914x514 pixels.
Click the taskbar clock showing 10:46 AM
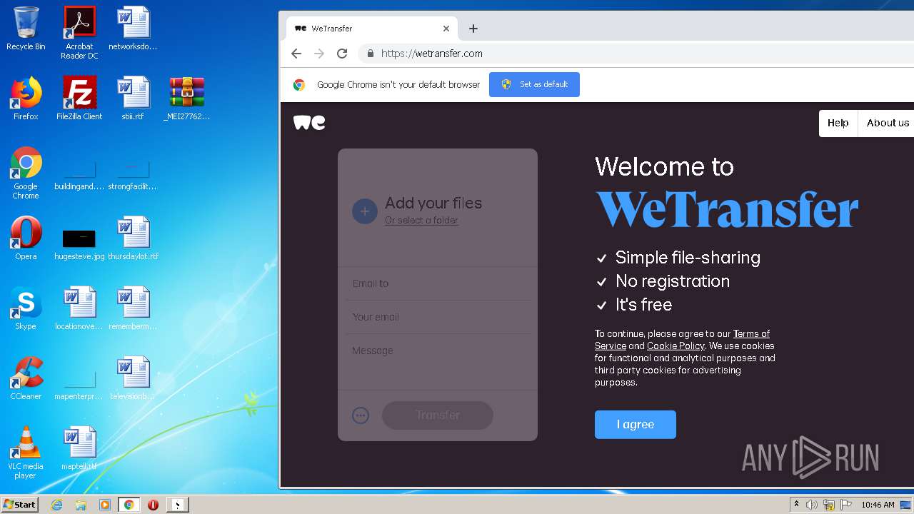[878, 505]
